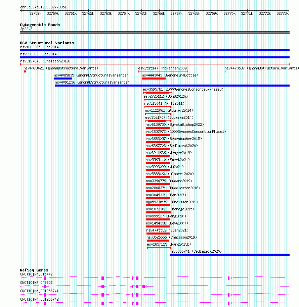299x307 pixels.
Task: Open esv1454338 (Levy2007) variant
Action: click(x=167, y=223)
